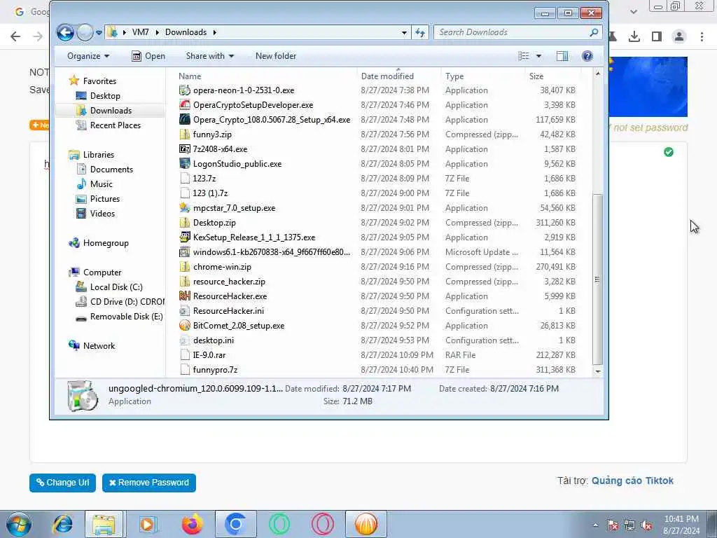This screenshot has width=717, height=538.
Task: Select Homegroup in the navigation pane
Action: (106, 243)
